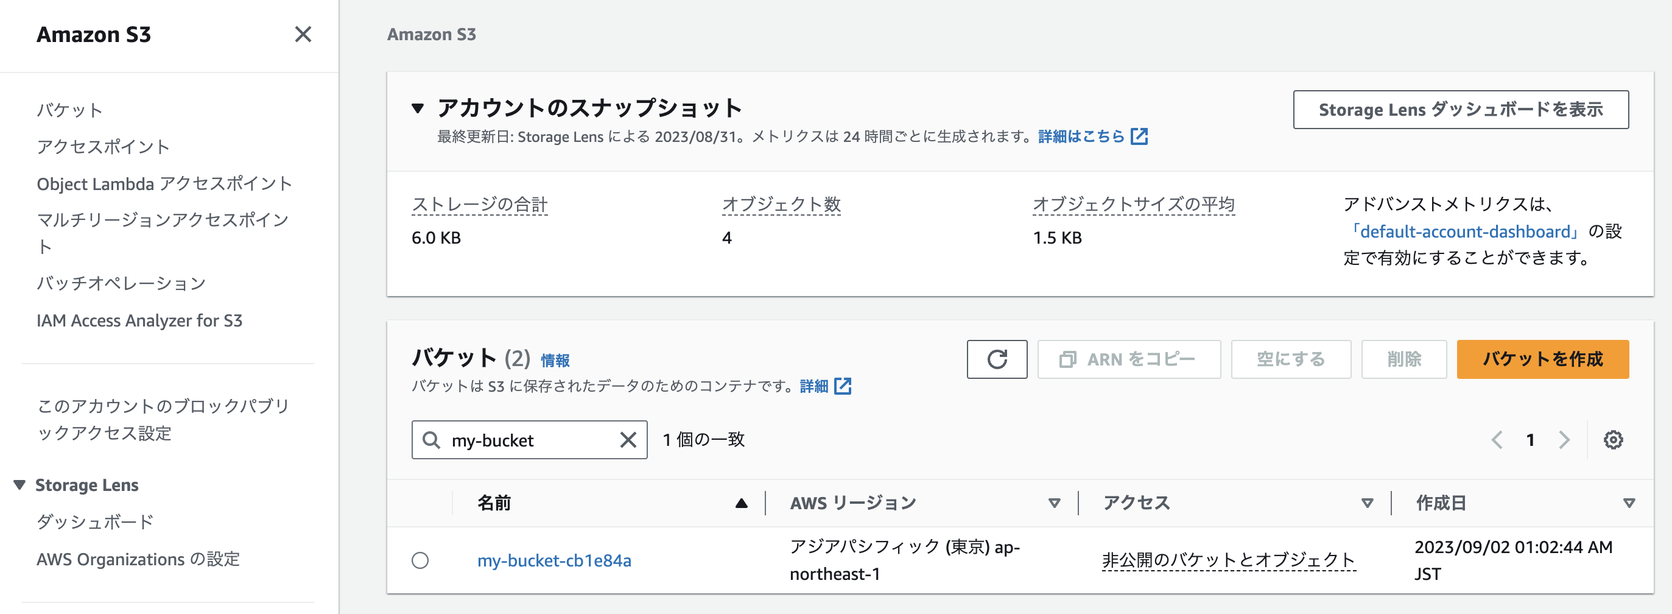This screenshot has width=1672, height=614.
Task: Click Storage Lens ダッシュボードを表示 button
Action: (1460, 110)
